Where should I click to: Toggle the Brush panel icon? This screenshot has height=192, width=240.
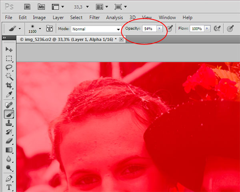pos(50,28)
